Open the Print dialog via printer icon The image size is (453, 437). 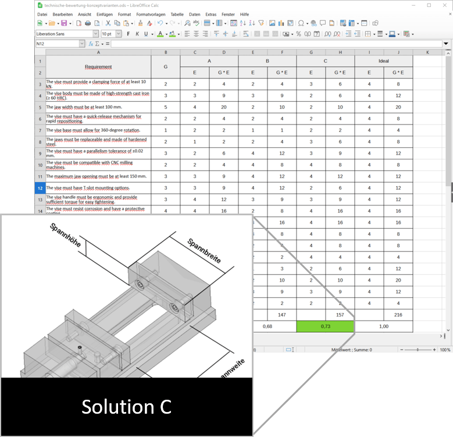pos(88,23)
